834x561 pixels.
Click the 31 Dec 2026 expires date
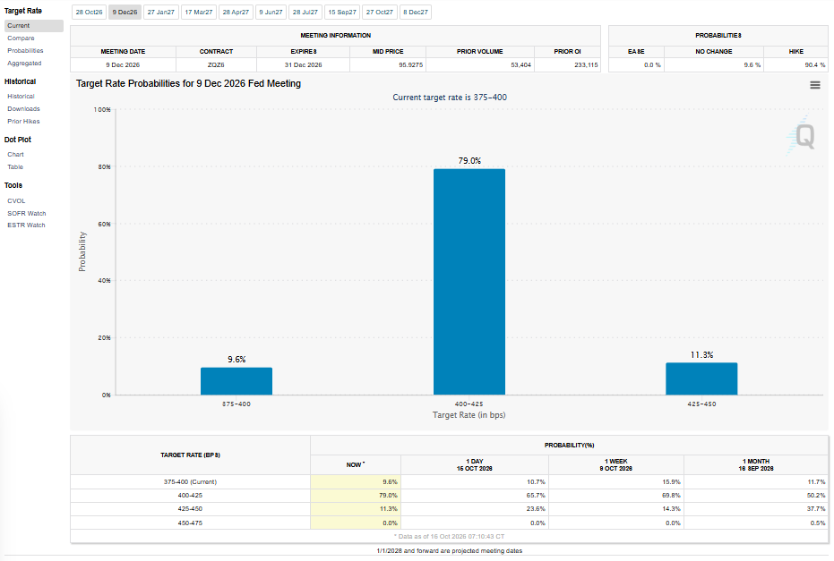pyautogui.click(x=303, y=64)
